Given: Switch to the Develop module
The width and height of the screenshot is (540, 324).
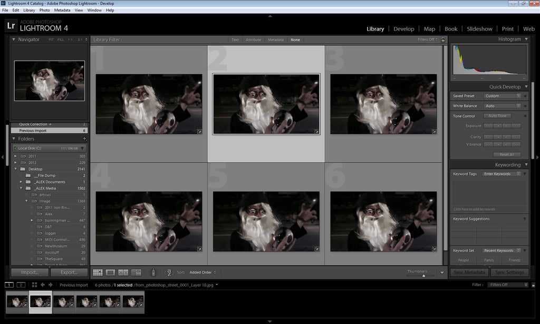Looking at the screenshot, I should [x=404, y=29].
